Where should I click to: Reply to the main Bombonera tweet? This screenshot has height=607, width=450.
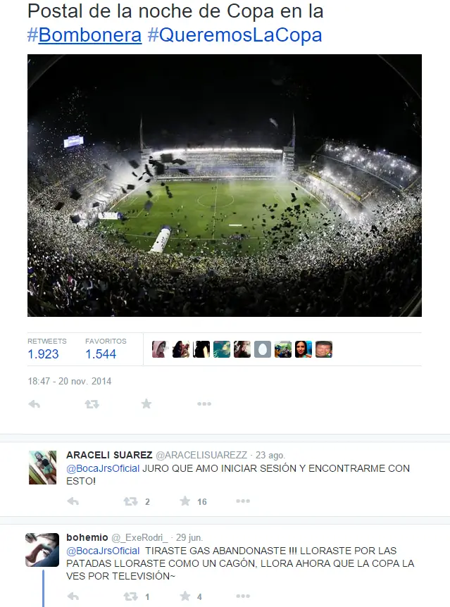click(x=34, y=404)
